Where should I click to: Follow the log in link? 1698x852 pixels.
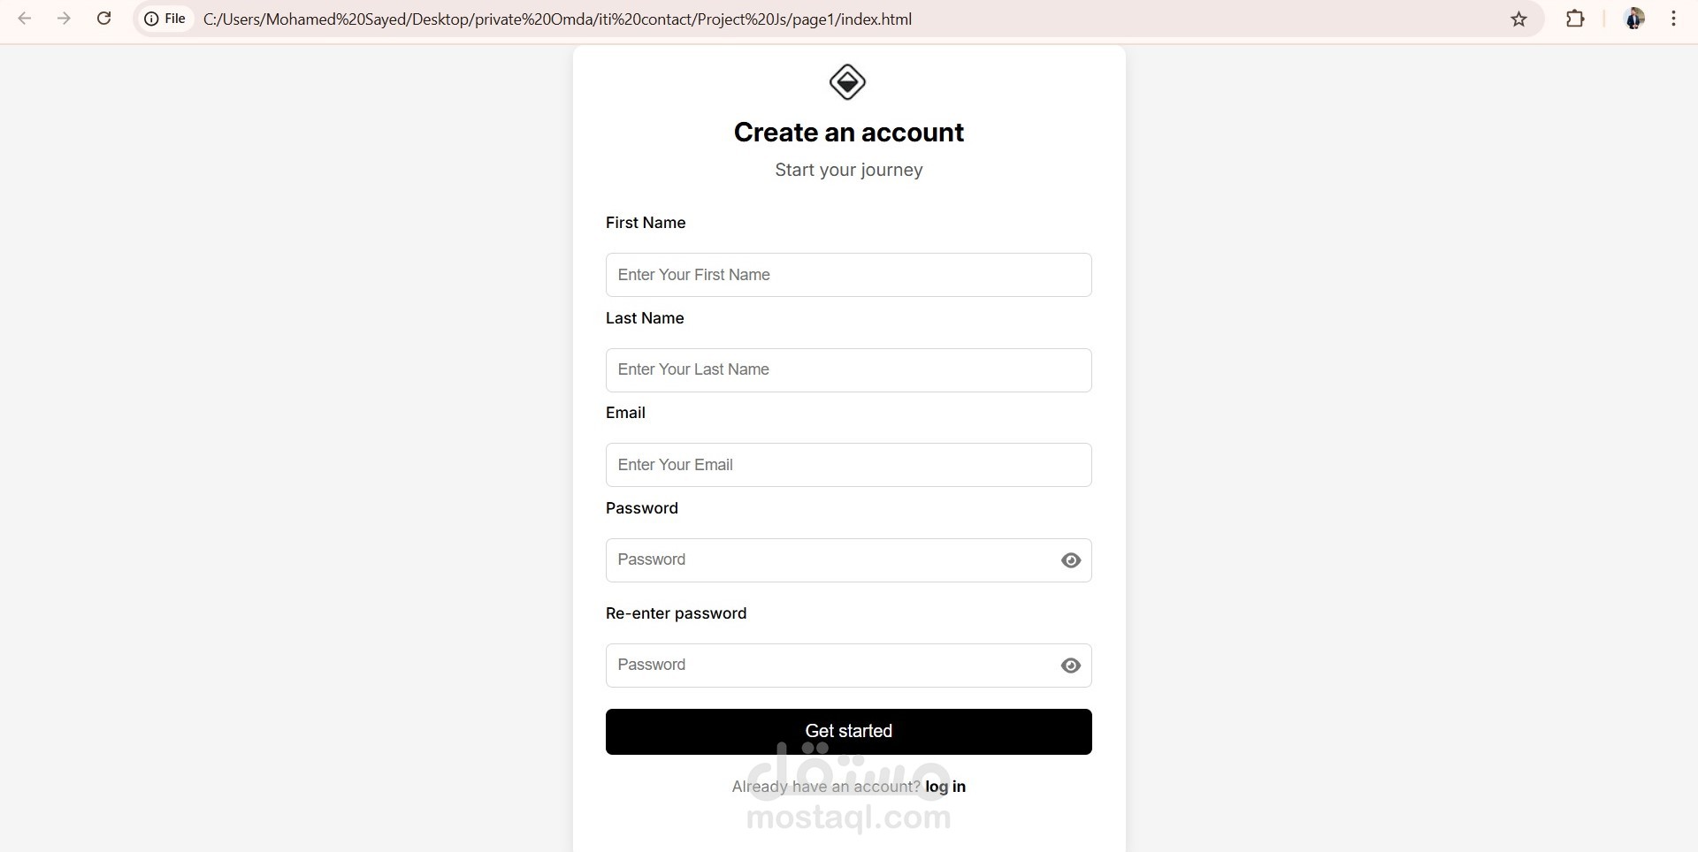pos(945,787)
